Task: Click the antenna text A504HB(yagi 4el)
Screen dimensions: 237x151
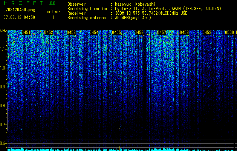Action: (x=133, y=18)
